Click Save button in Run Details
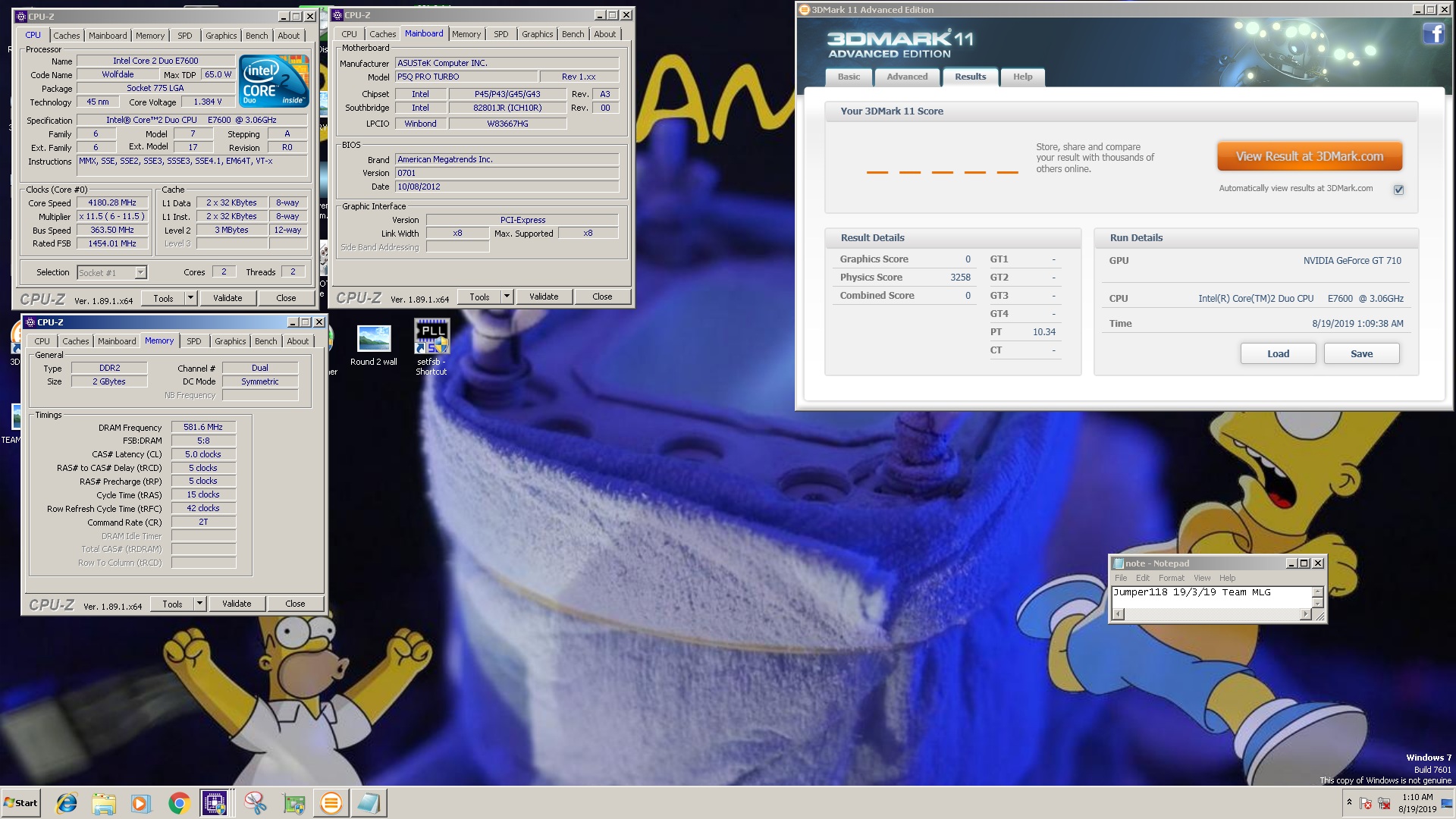1456x819 pixels. click(1361, 353)
